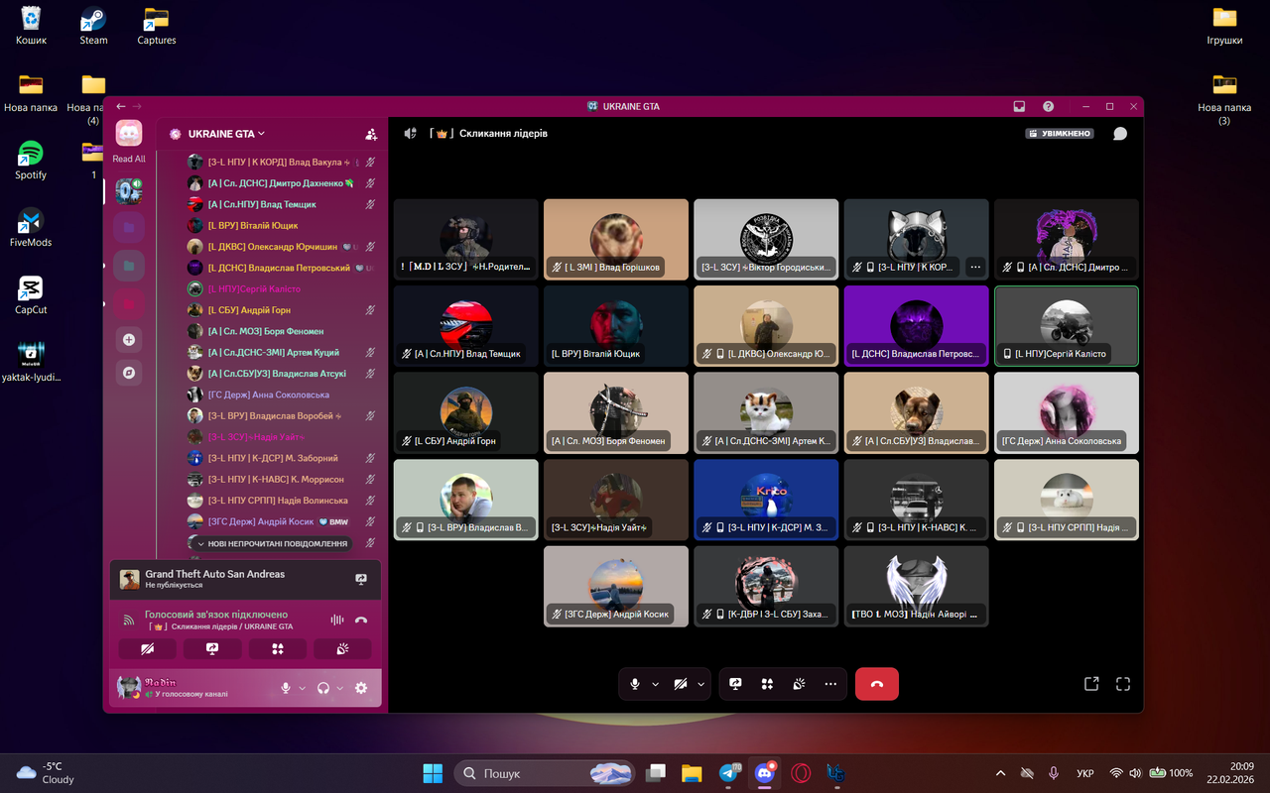Add a server with the plus icon
The height and width of the screenshot is (793, 1270).
(x=129, y=340)
